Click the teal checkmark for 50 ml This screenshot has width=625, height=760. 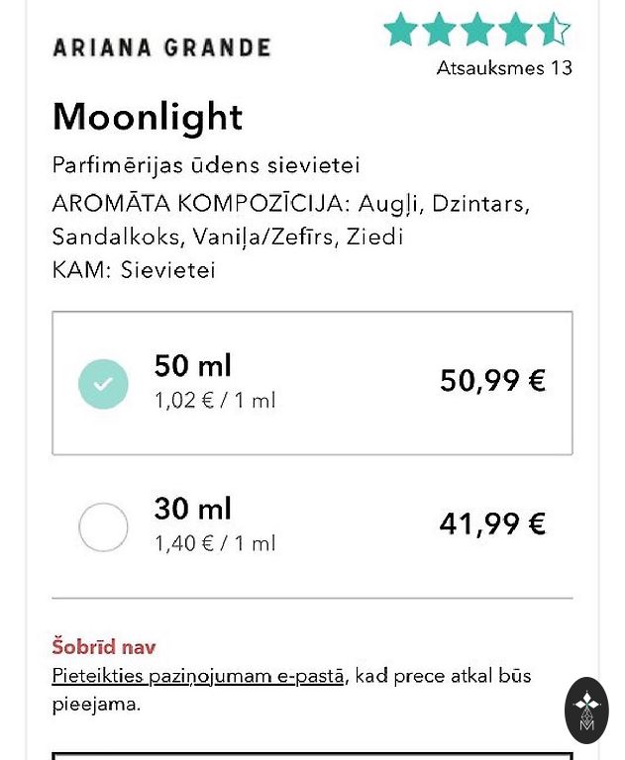(x=103, y=384)
